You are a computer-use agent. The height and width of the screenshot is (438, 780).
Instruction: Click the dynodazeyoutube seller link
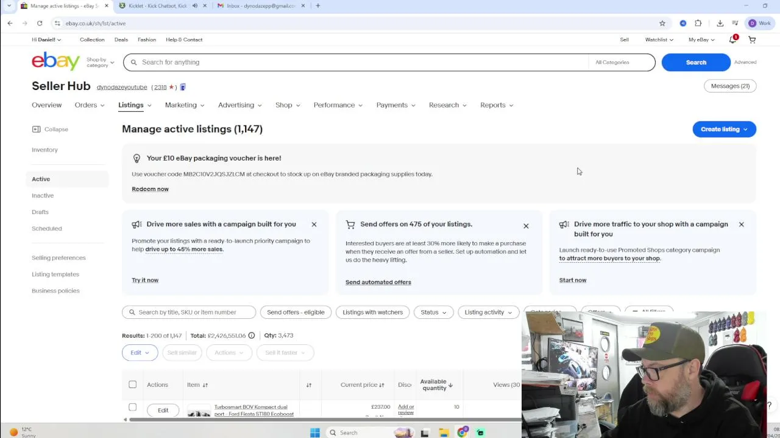pyautogui.click(x=122, y=87)
